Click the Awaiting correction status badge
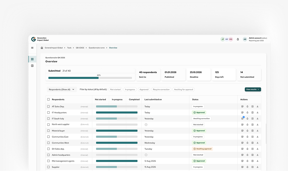288x171 pixels. point(202,119)
